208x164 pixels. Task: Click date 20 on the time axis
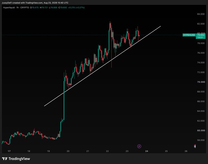tap(68, 151)
